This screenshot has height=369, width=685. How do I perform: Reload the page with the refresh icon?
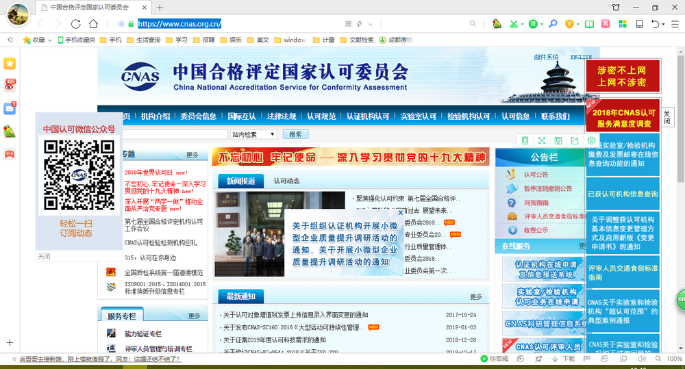(x=75, y=24)
